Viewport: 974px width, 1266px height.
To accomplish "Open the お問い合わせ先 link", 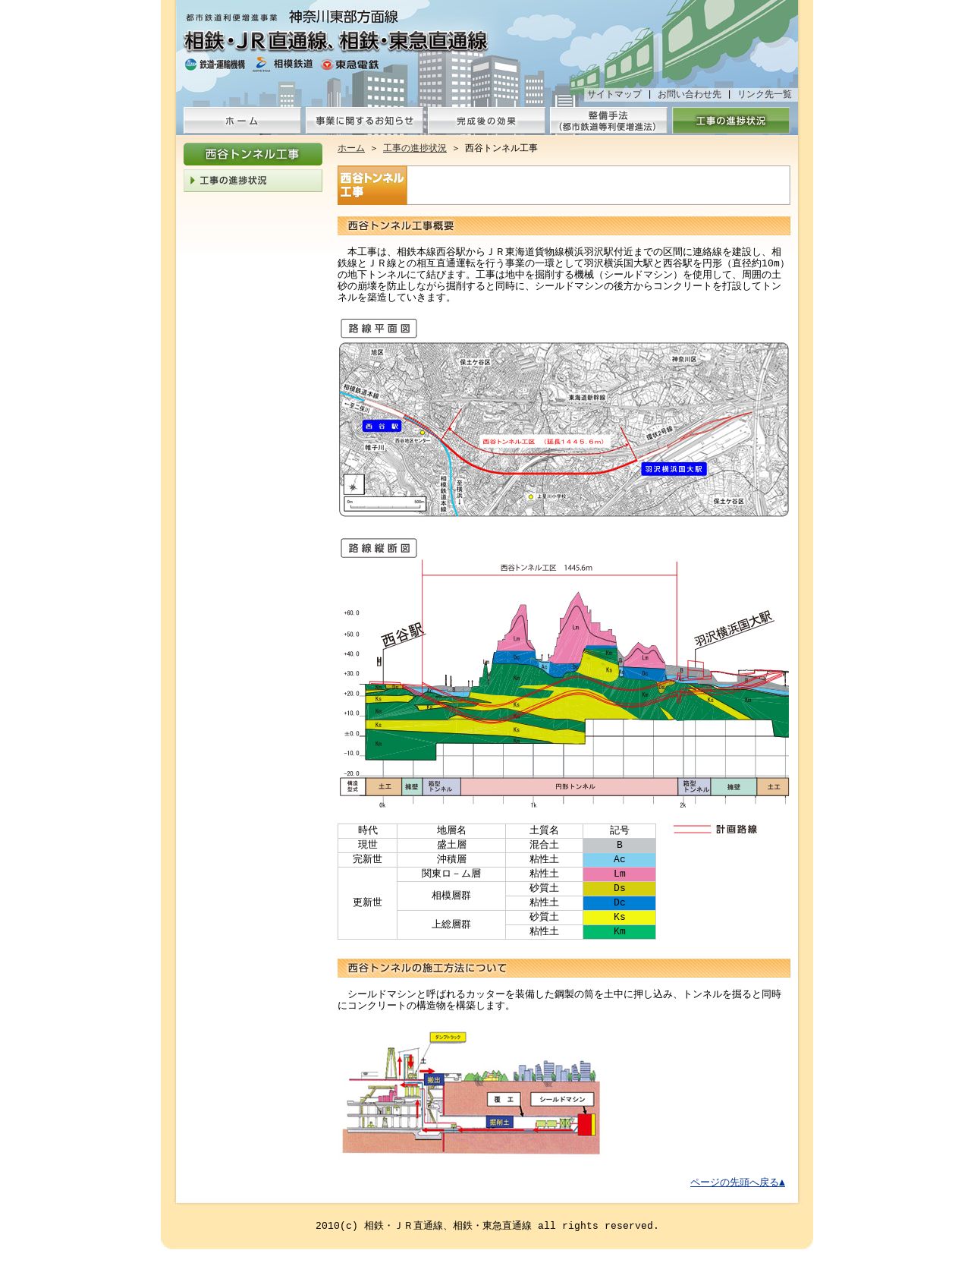I will click(690, 94).
